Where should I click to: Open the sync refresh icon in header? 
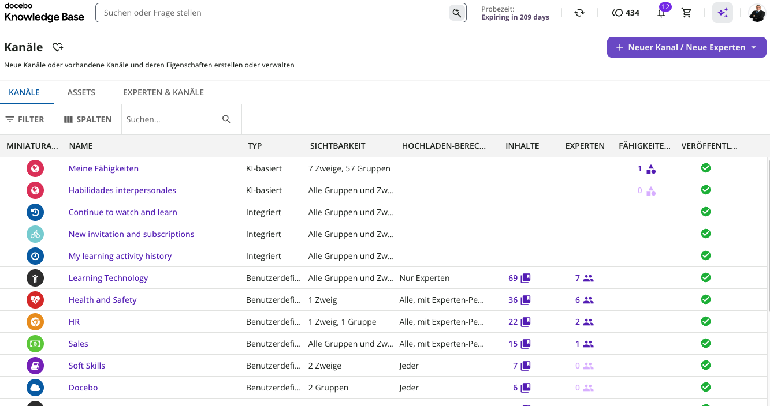coord(579,13)
